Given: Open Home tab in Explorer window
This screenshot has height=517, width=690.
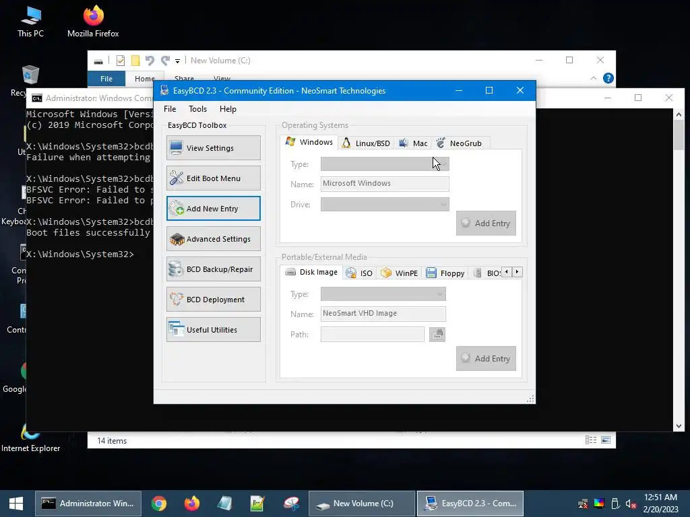Looking at the screenshot, I should [145, 79].
